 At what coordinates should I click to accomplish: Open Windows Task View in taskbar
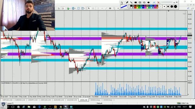coord(13,107)
